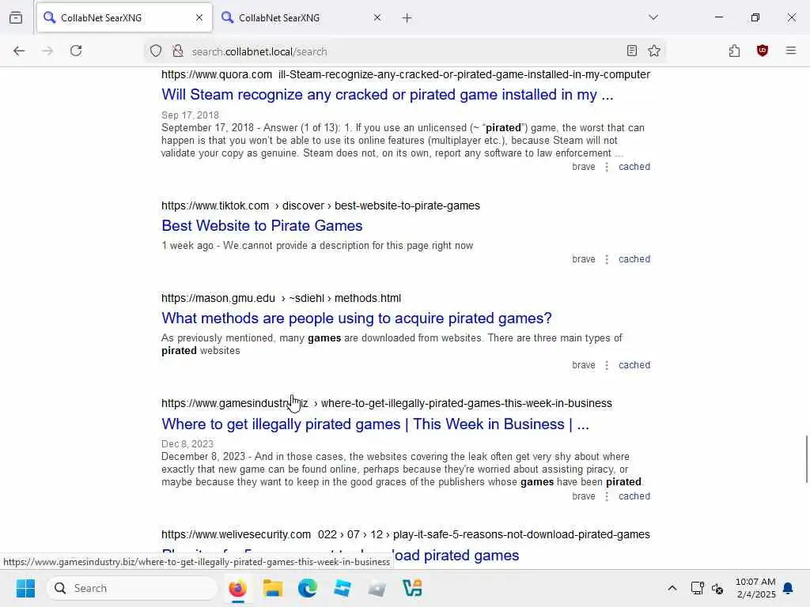Toggle Reader View icon in address bar

[631, 51]
